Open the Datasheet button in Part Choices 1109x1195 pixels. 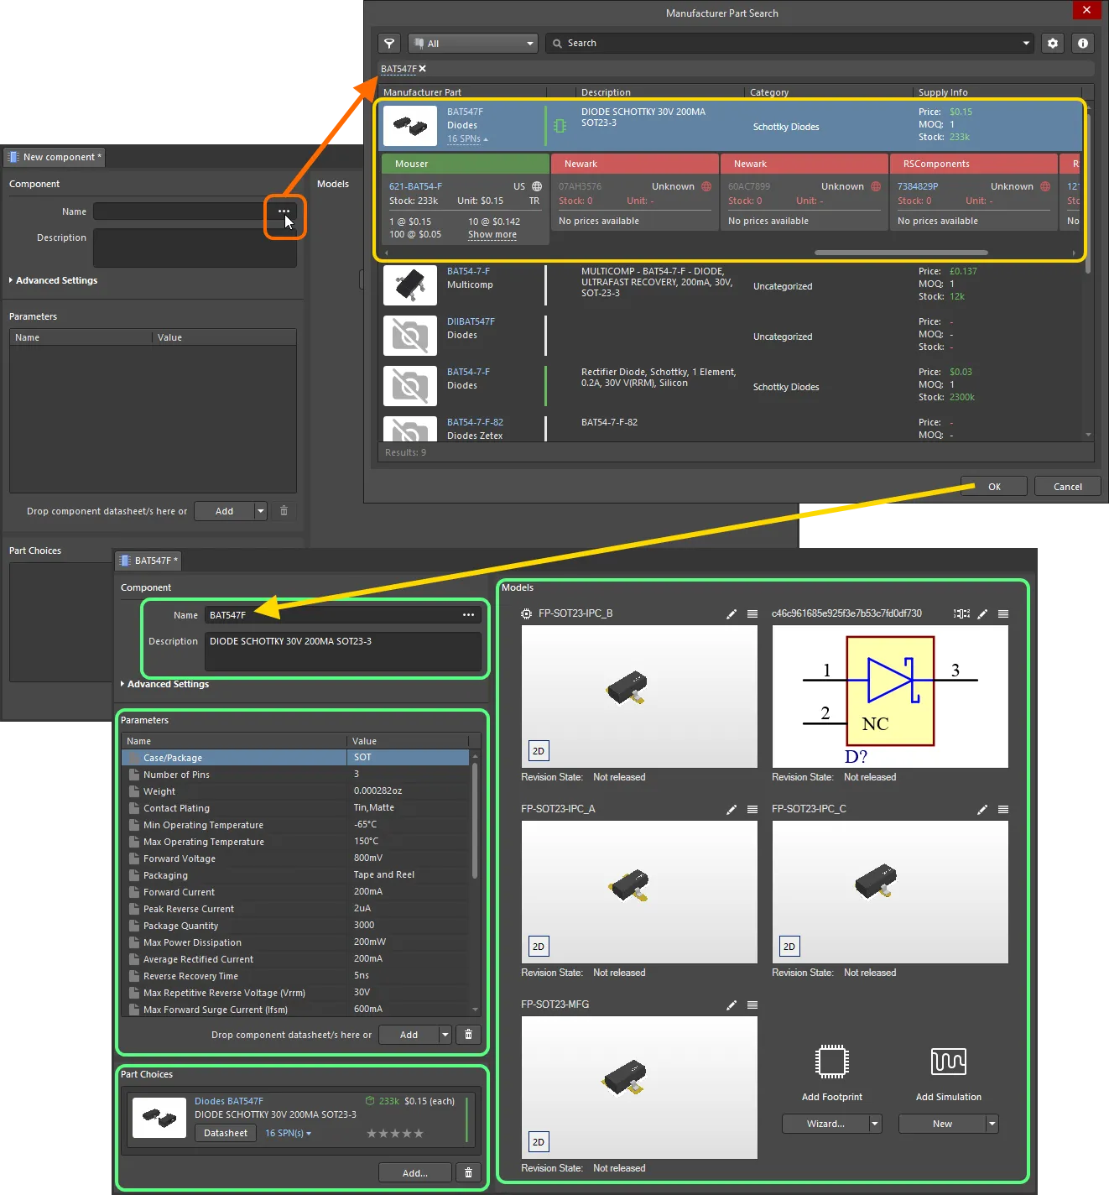point(226,1133)
